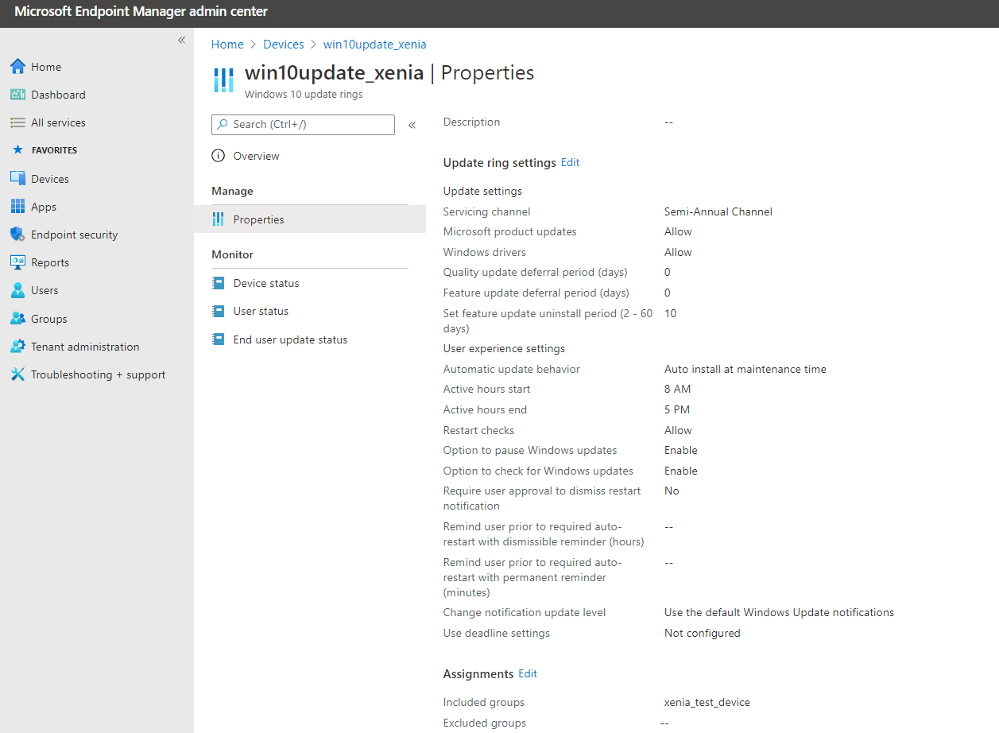This screenshot has width=999, height=733.
Task: Click inside the Search field
Action: (x=302, y=124)
